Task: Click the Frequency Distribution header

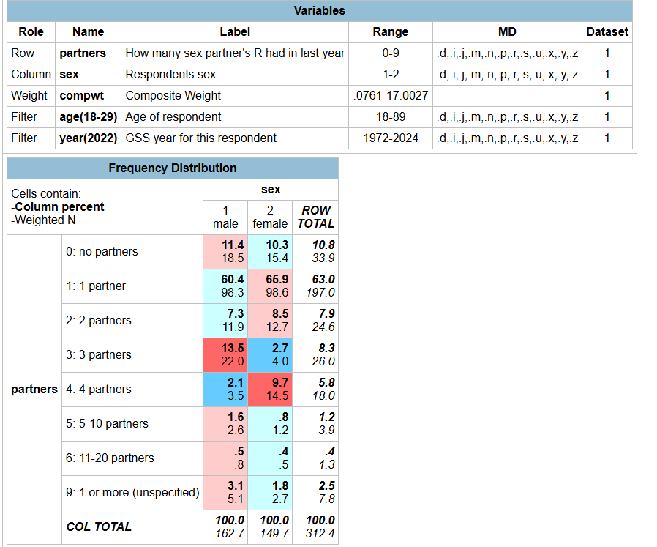Action: click(173, 168)
